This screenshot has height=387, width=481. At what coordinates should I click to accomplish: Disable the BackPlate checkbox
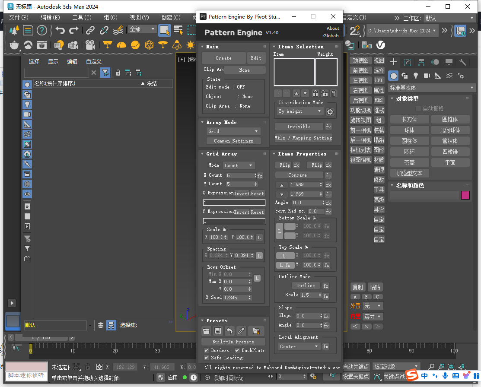coord(237,350)
